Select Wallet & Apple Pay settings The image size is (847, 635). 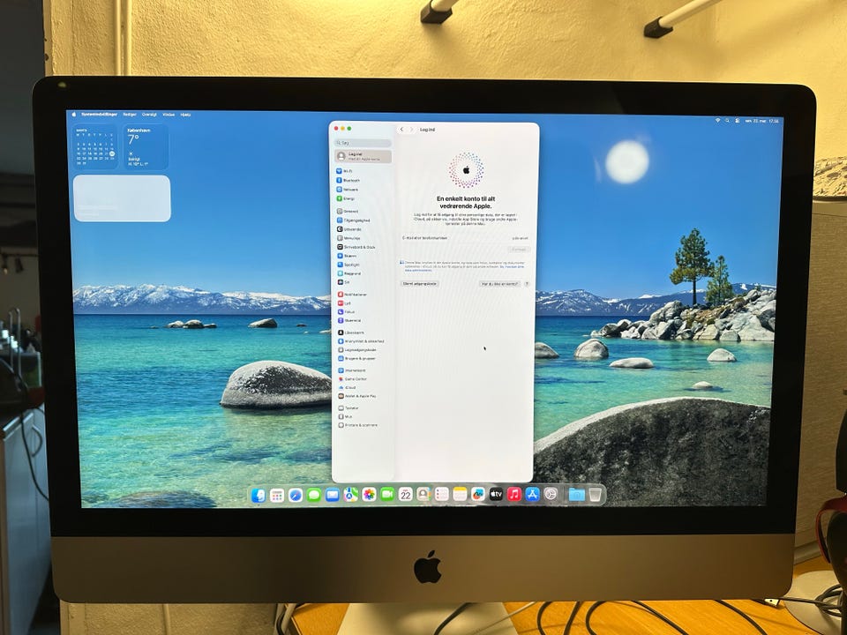pos(363,396)
